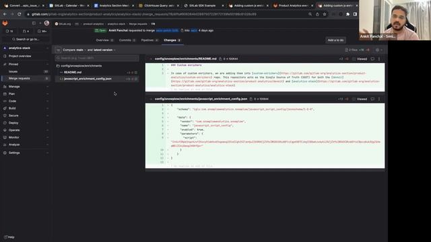Screen dimensions: 431x242
Task: Switch to the ClickHouse Query browser tab
Action: click(159, 5)
